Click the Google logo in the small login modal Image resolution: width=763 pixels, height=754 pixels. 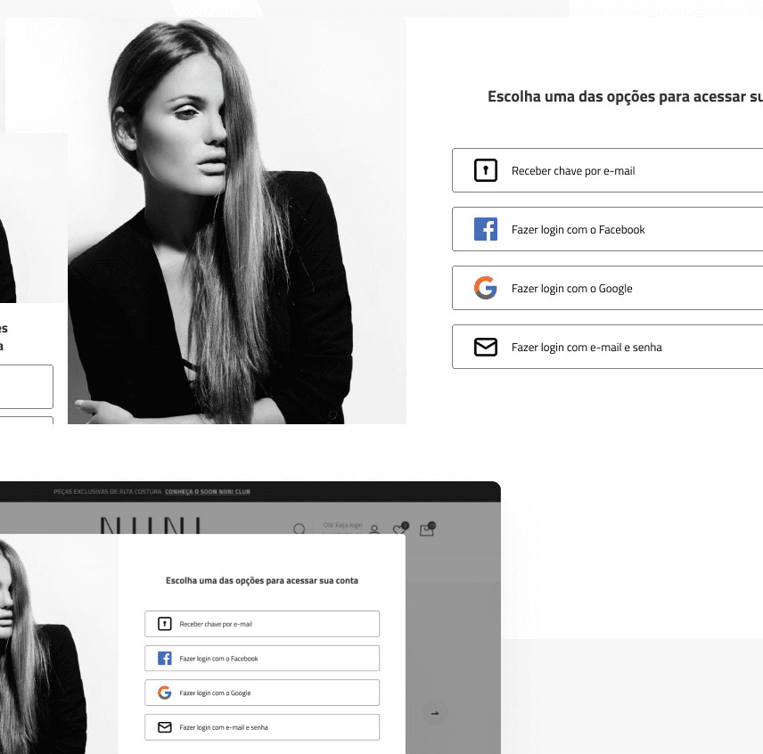(165, 693)
